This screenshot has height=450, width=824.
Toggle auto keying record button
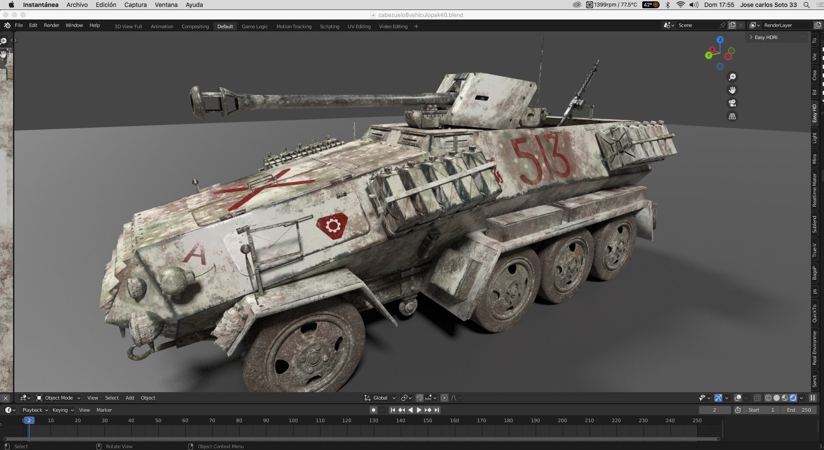click(373, 410)
